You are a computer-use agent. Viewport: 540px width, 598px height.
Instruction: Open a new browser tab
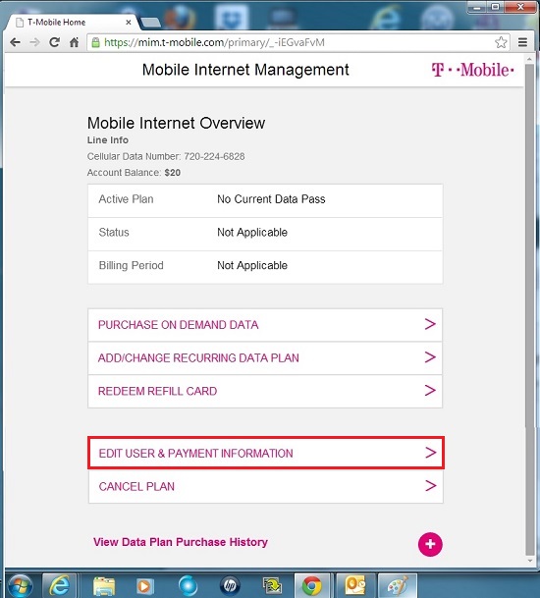point(151,23)
